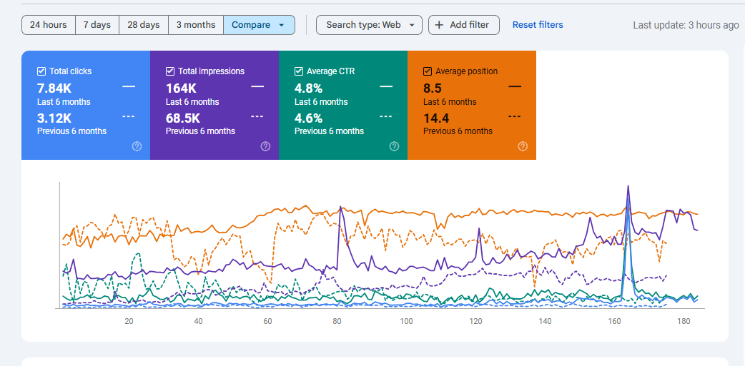745x366 pixels.
Task: Select the 3 months date range
Action: (x=196, y=25)
